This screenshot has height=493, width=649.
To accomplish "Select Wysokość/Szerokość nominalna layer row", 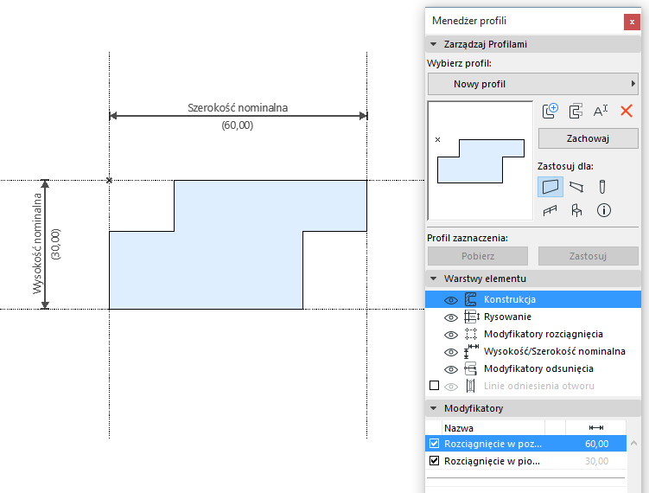I will 533,351.
